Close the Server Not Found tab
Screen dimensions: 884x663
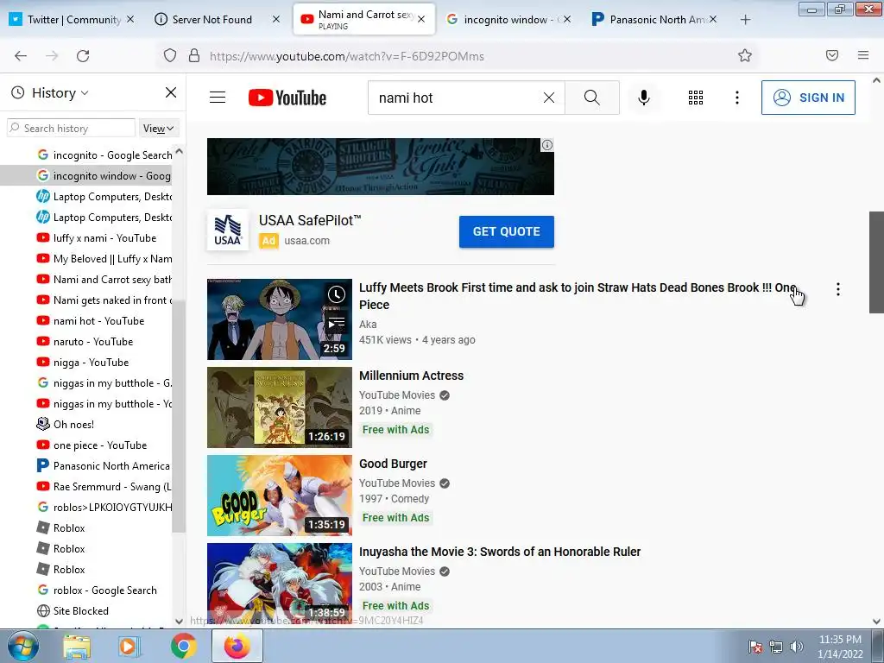click(275, 19)
